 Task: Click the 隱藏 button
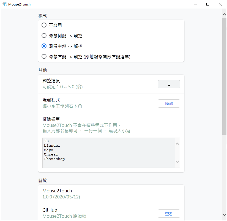169,103
